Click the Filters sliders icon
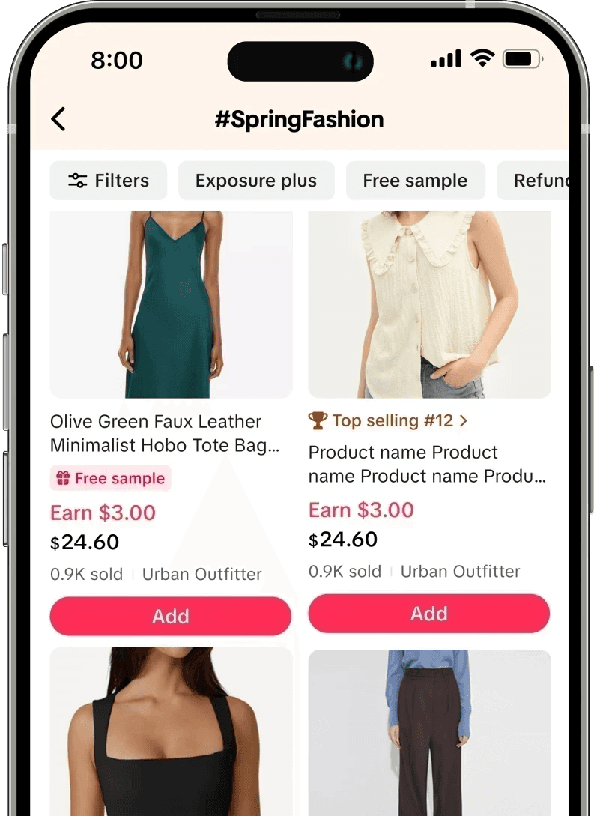Image resolution: width=597 pixels, height=816 pixels. (x=77, y=180)
